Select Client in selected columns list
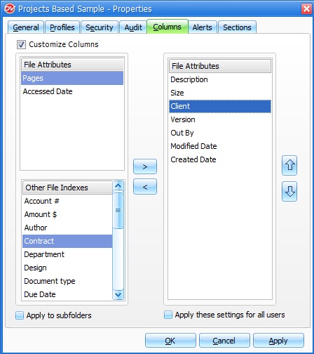This screenshot has width=314, height=354. pyautogui.click(x=220, y=106)
